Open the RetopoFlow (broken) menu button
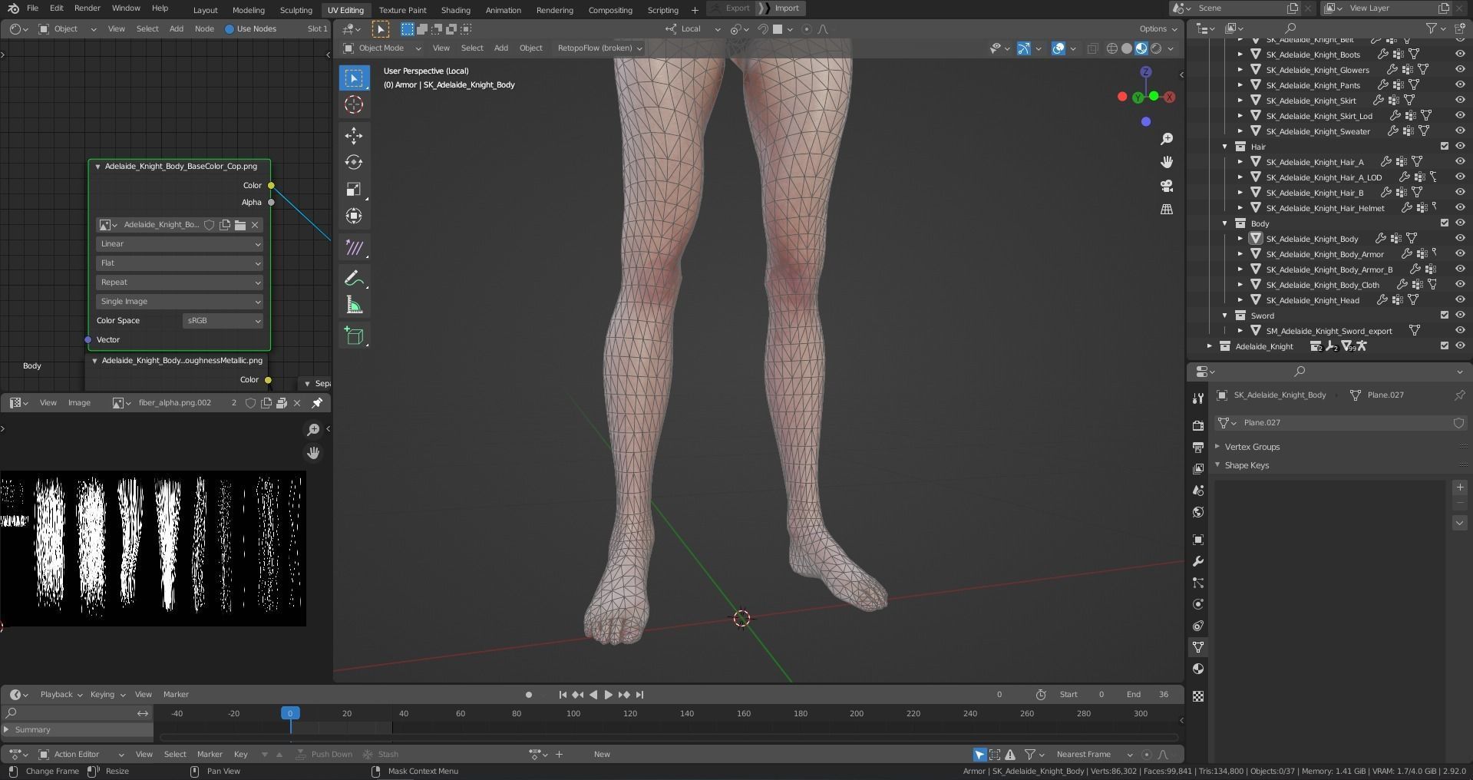This screenshot has width=1473, height=780. click(599, 48)
